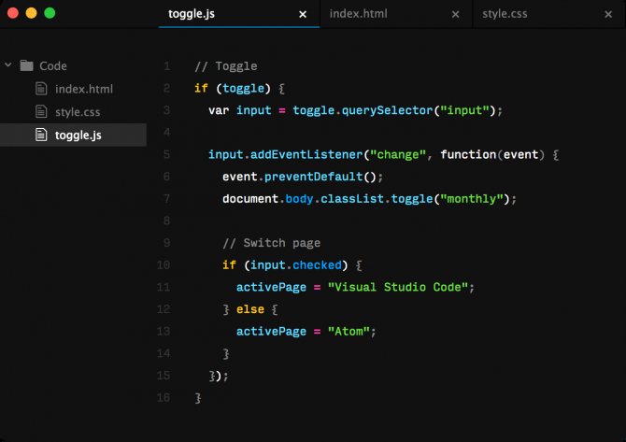Image resolution: width=626 pixels, height=442 pixels.
Task: Click line number 1 in gutter
Action: pos(167,66)
